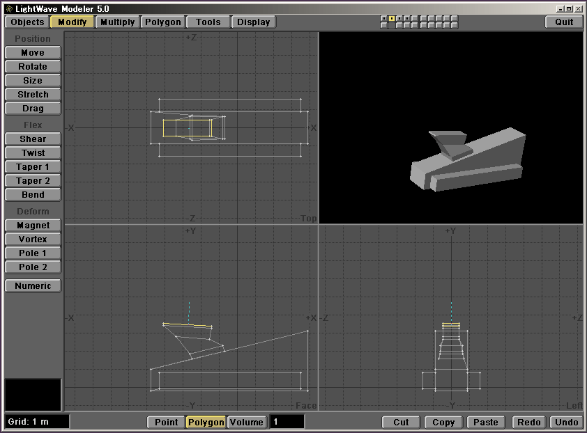Activate the Taper 1 tool
The image size is (587, 433).
[x=33, y=167]
